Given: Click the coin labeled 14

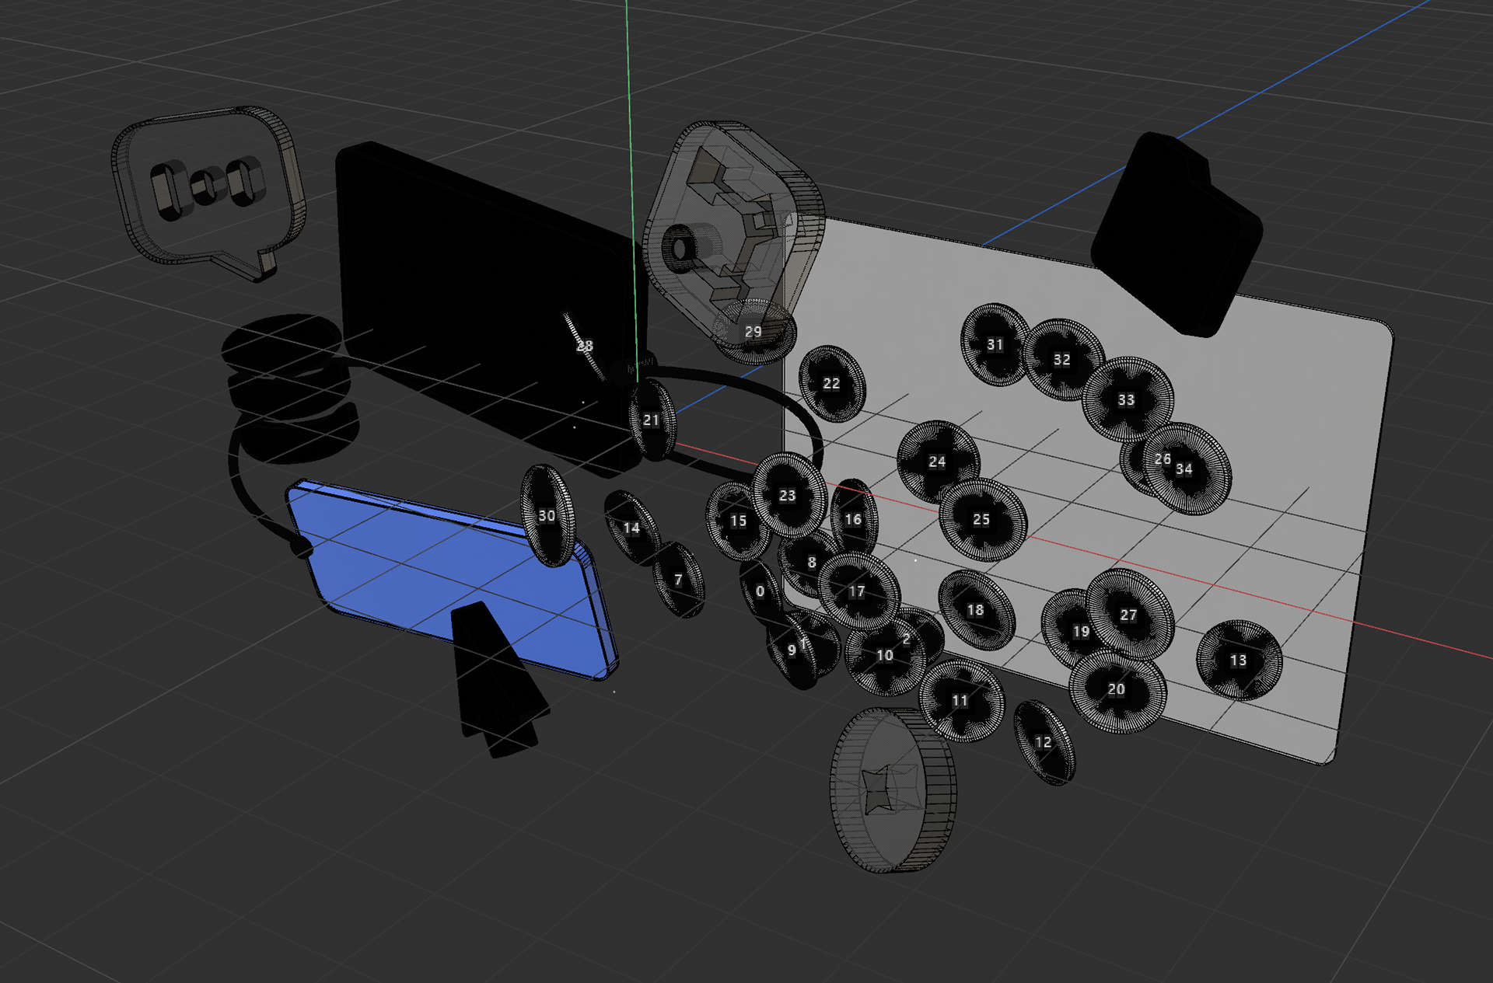Looking at the screenshot, I should coord(631,528).
